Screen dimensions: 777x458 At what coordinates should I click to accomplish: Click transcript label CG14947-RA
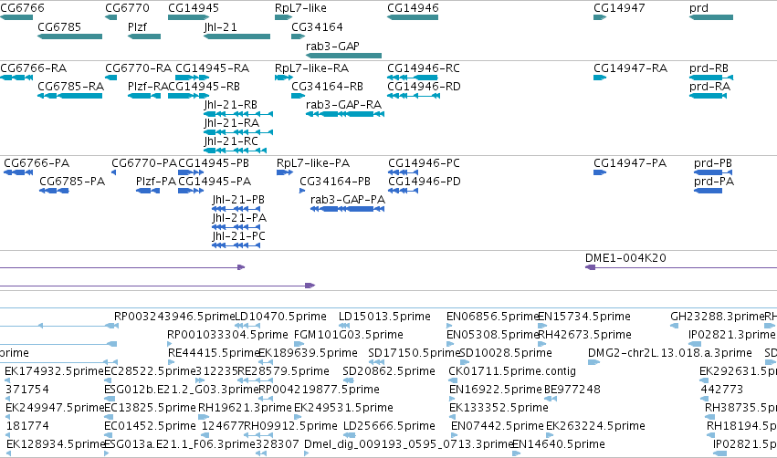click(631, 68)
